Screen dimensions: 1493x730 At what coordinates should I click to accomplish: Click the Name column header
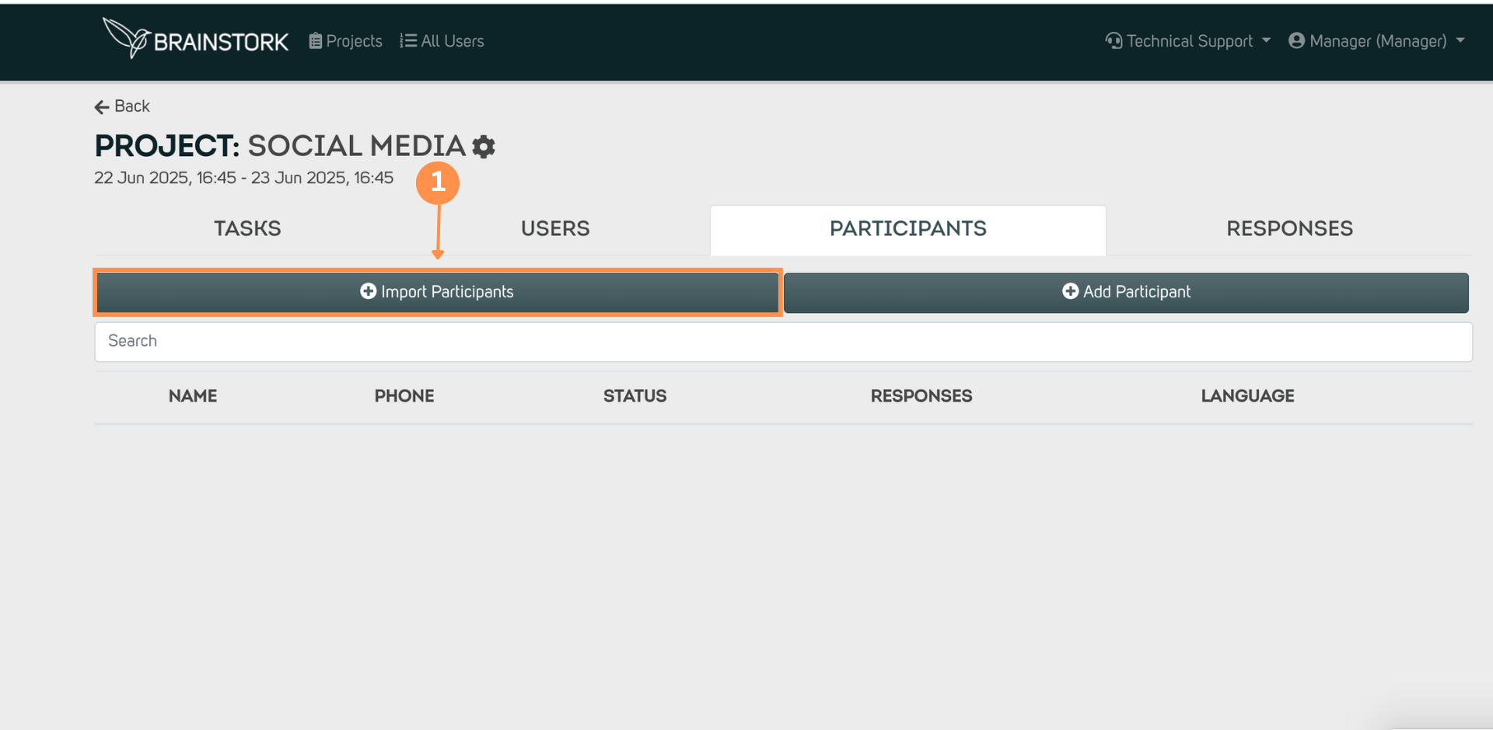tap(193, 396)
